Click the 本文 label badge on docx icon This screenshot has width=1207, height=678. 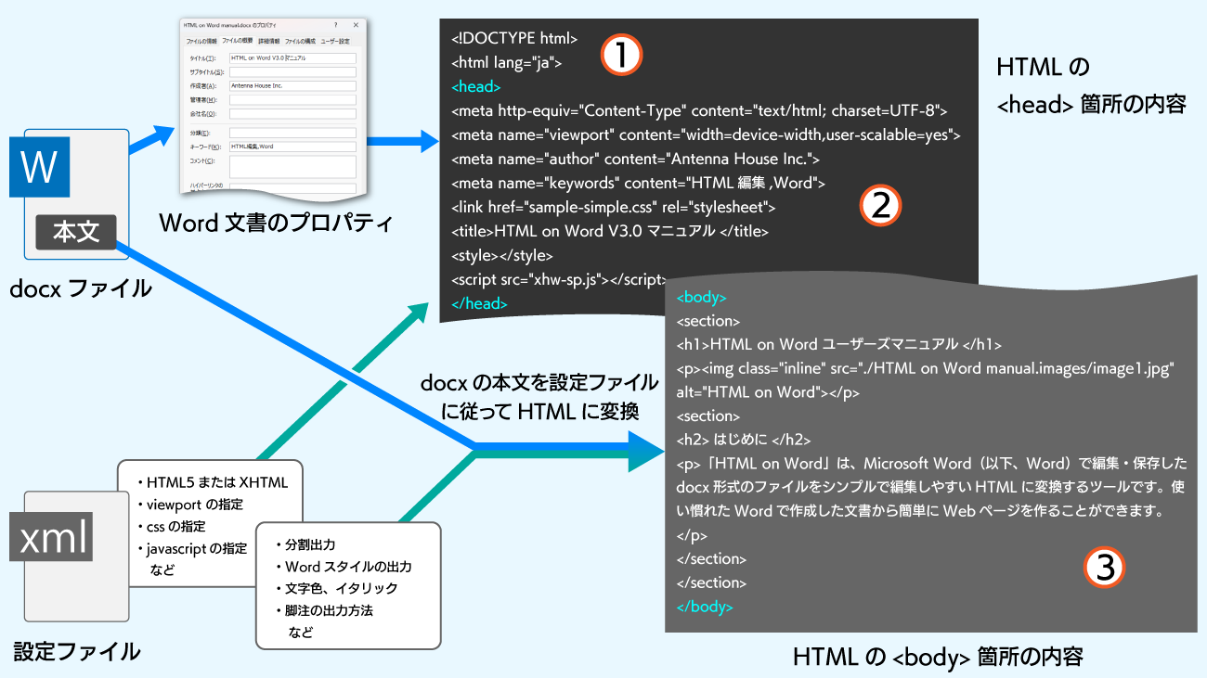[x=76, y=232]
